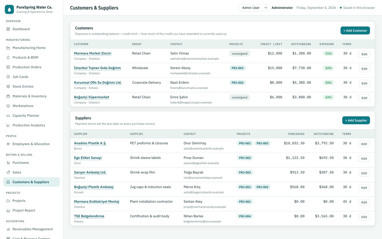
Task: Click the Receivables Management icon
Action: coord(8,229)
